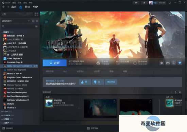Click thumbs down not recommend button
Image resolution: width=187 pixels, height=132 pixels.
click(x=98, y=82)
